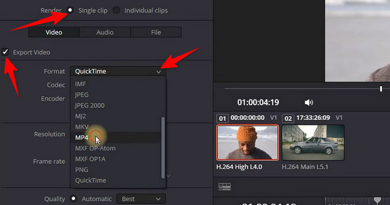
Task: Select the Single clip render option
Action: point(70,10)
